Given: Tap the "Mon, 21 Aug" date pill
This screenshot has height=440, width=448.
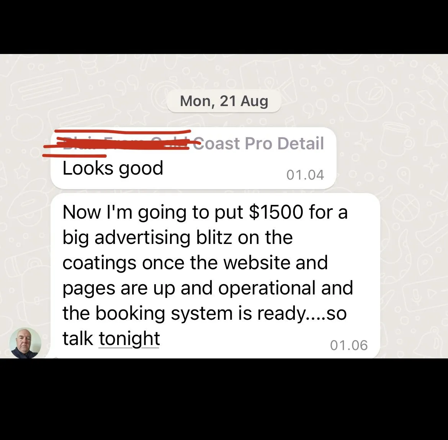Looking at the screenshot, I should point(224,101).
